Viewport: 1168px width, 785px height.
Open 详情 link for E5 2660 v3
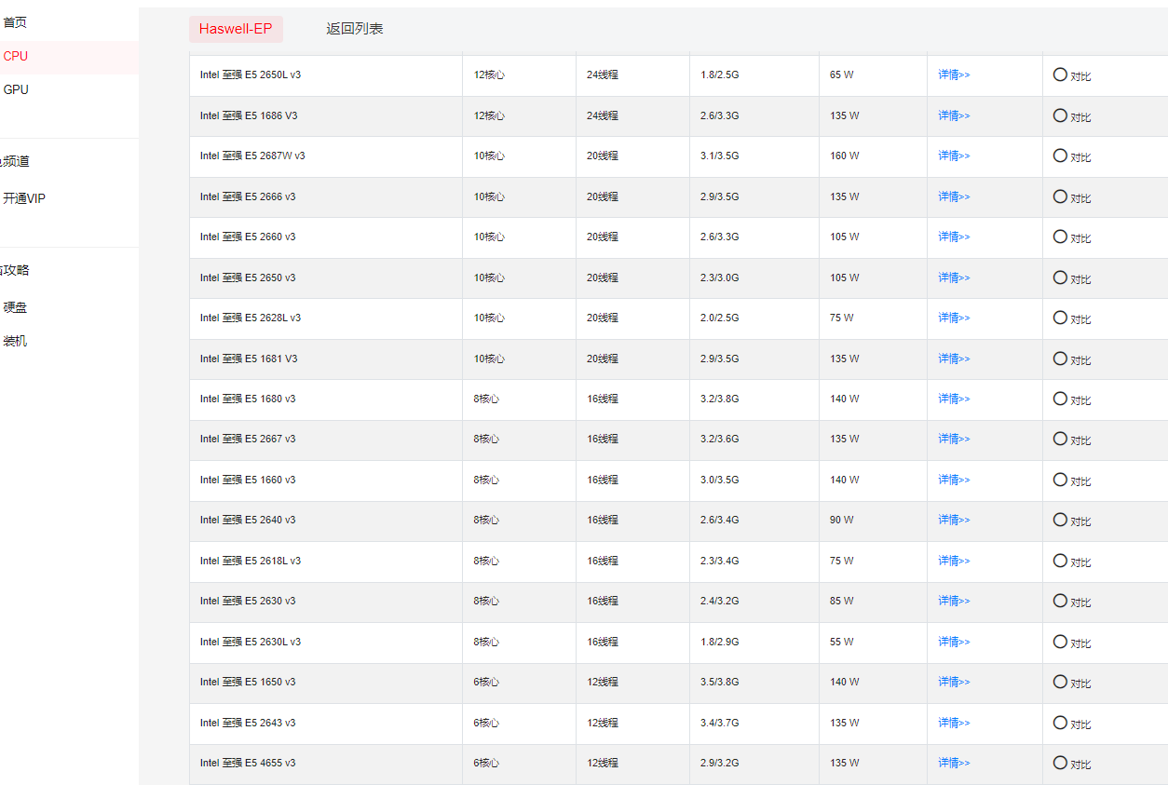(x=954, y=237)
